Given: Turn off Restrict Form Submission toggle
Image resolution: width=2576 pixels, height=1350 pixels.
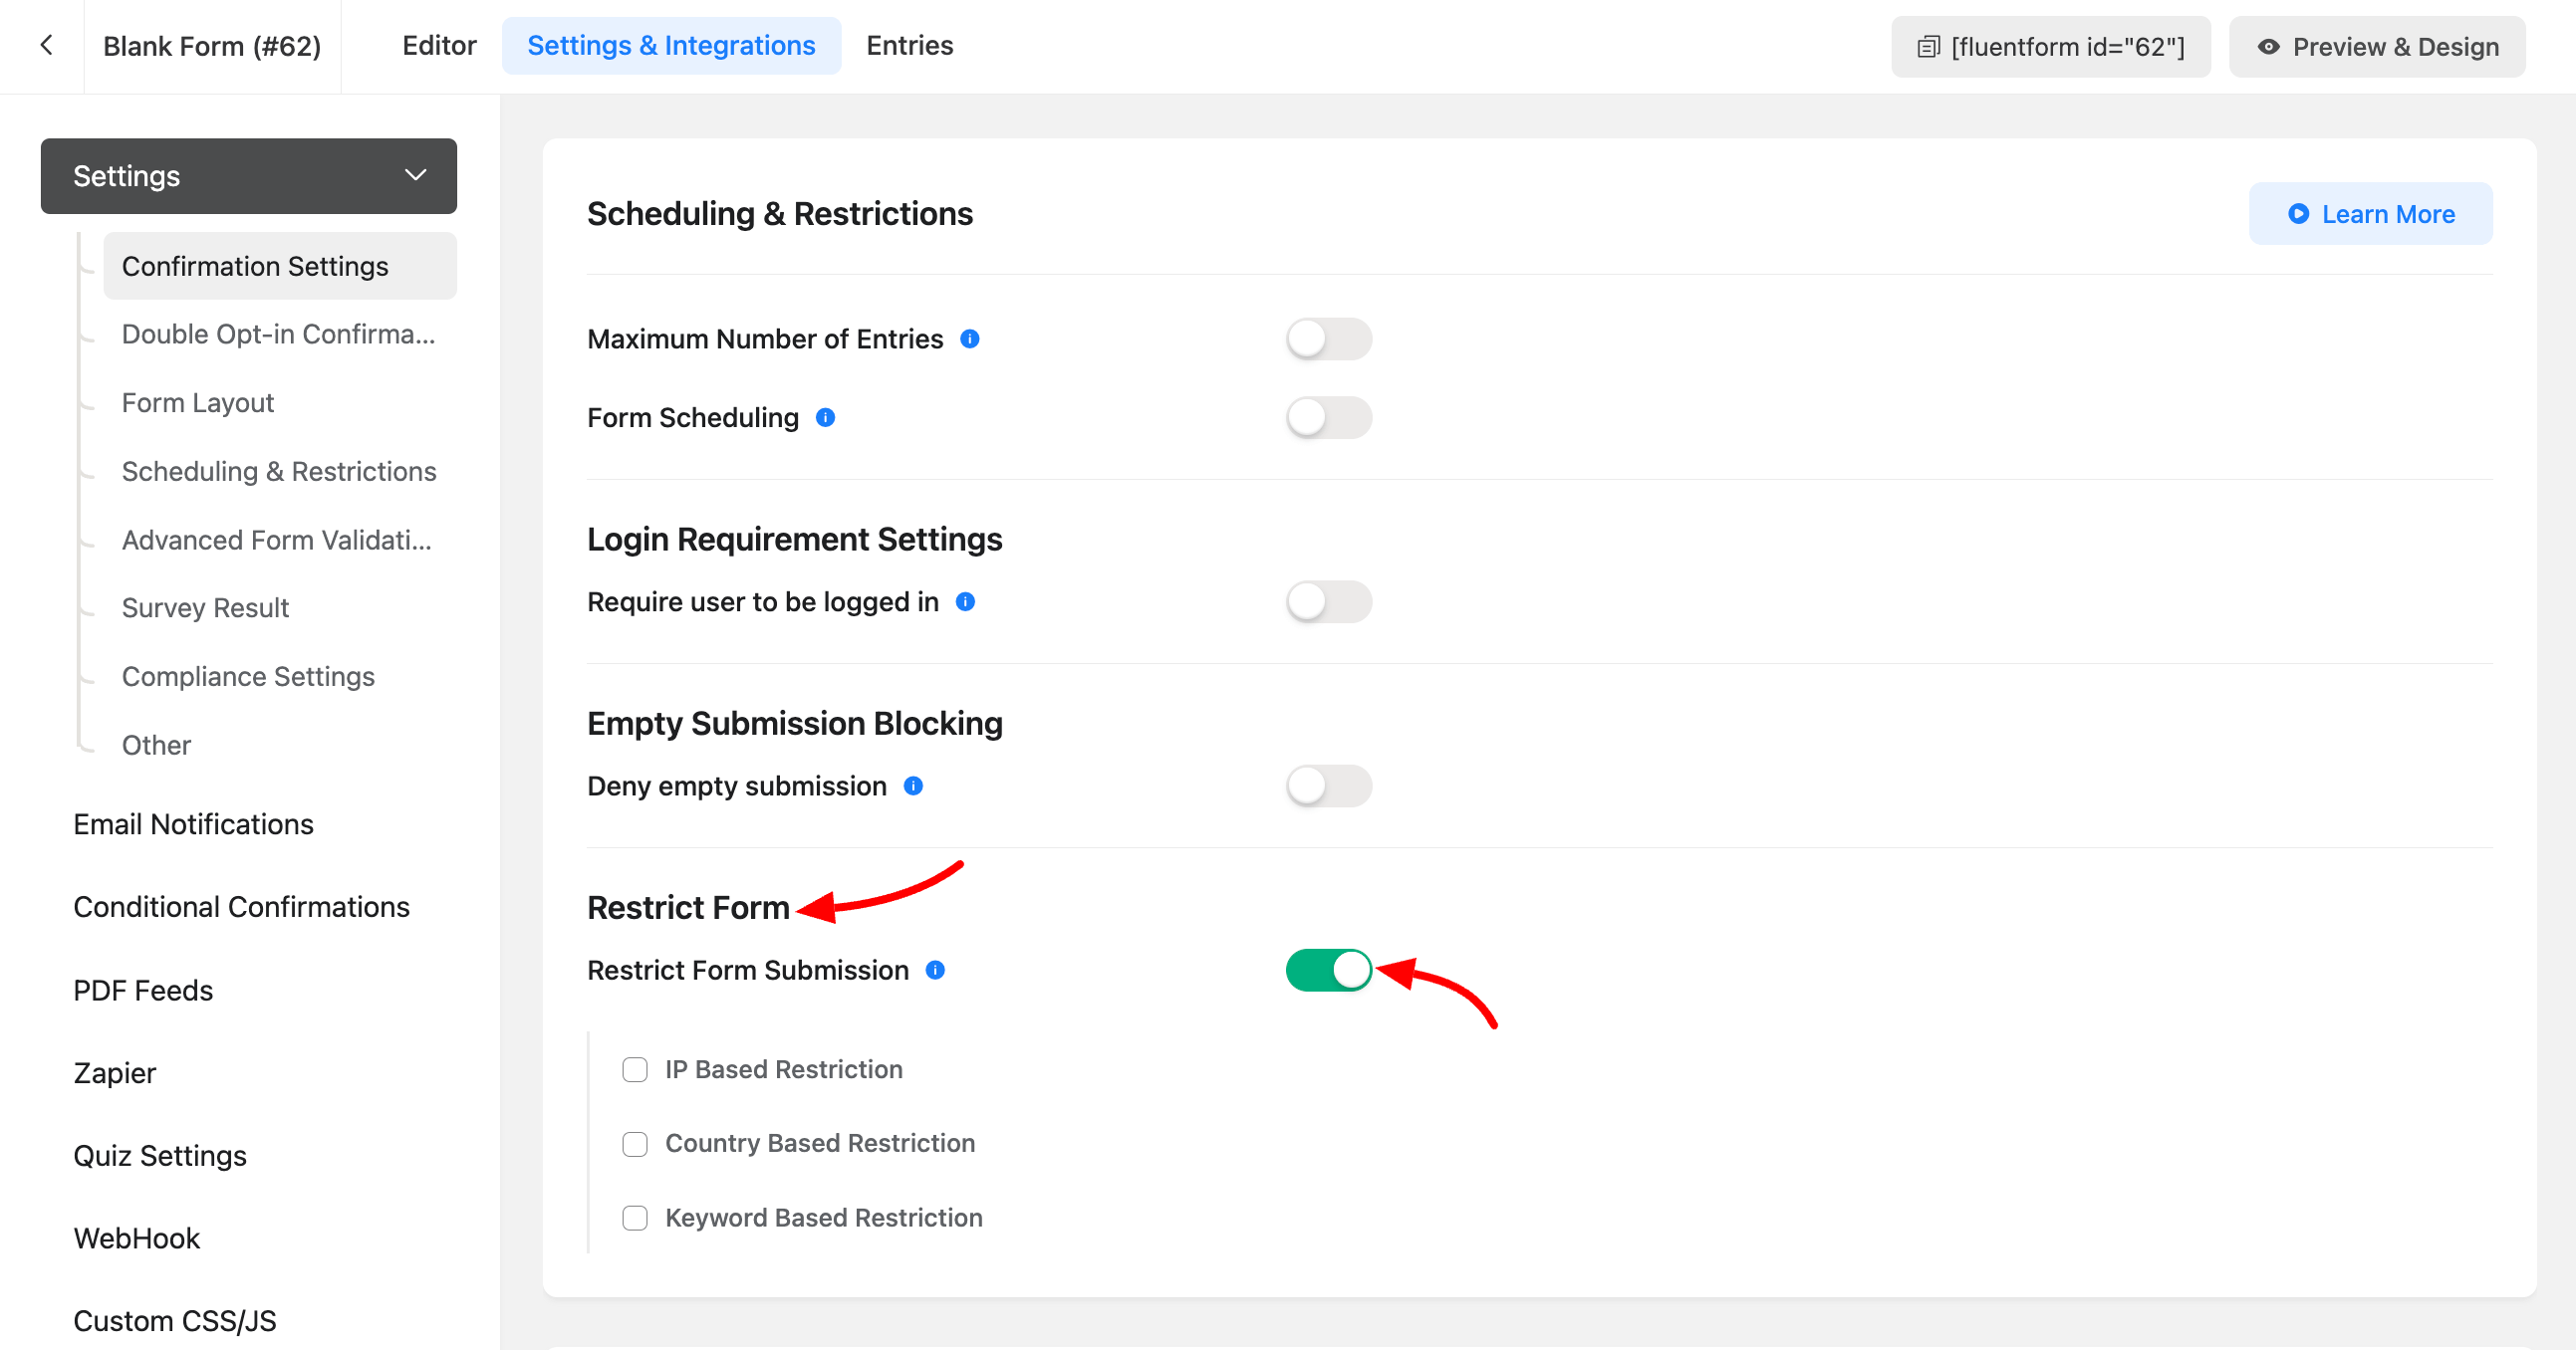Looking at the screenshot, I should [x=1328, y=970].
